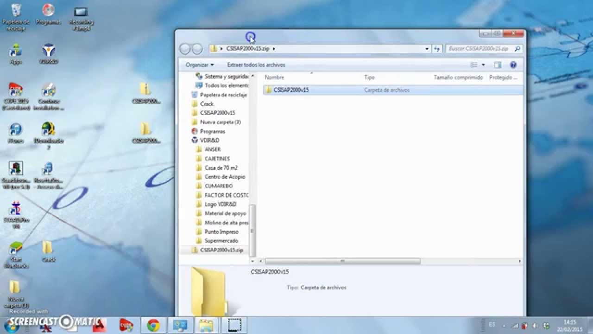Select VDIR&D in navigation pane
The image size is (593, 334).
(x=205, y=140)
